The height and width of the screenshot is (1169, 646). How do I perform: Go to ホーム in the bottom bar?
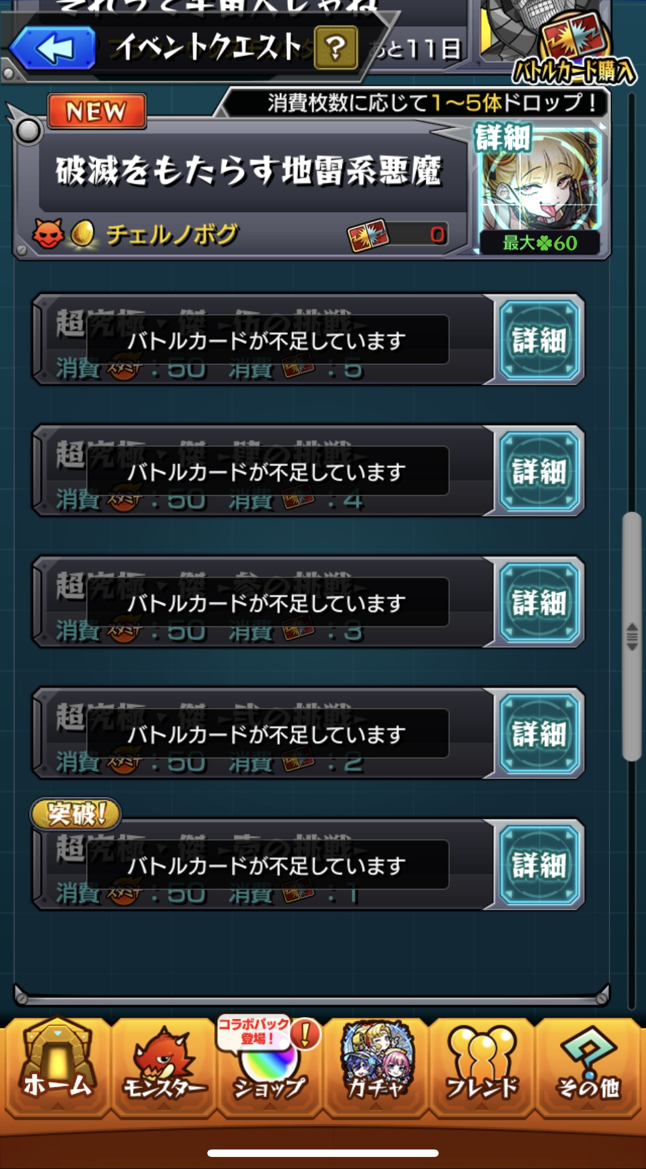57,1067
